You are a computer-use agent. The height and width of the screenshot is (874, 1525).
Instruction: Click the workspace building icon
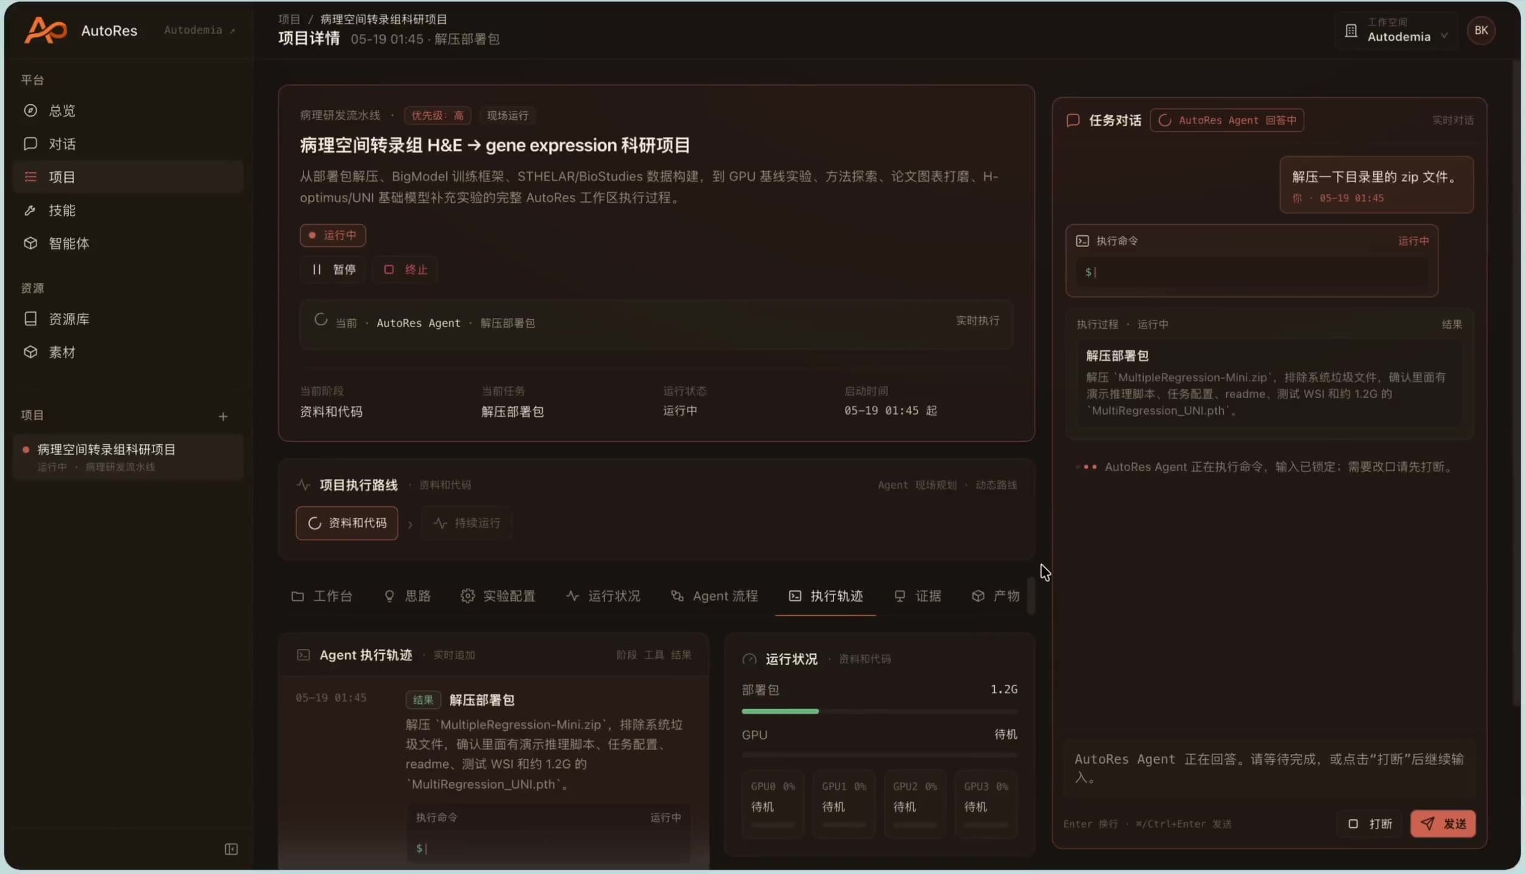tap(1351, 31)
